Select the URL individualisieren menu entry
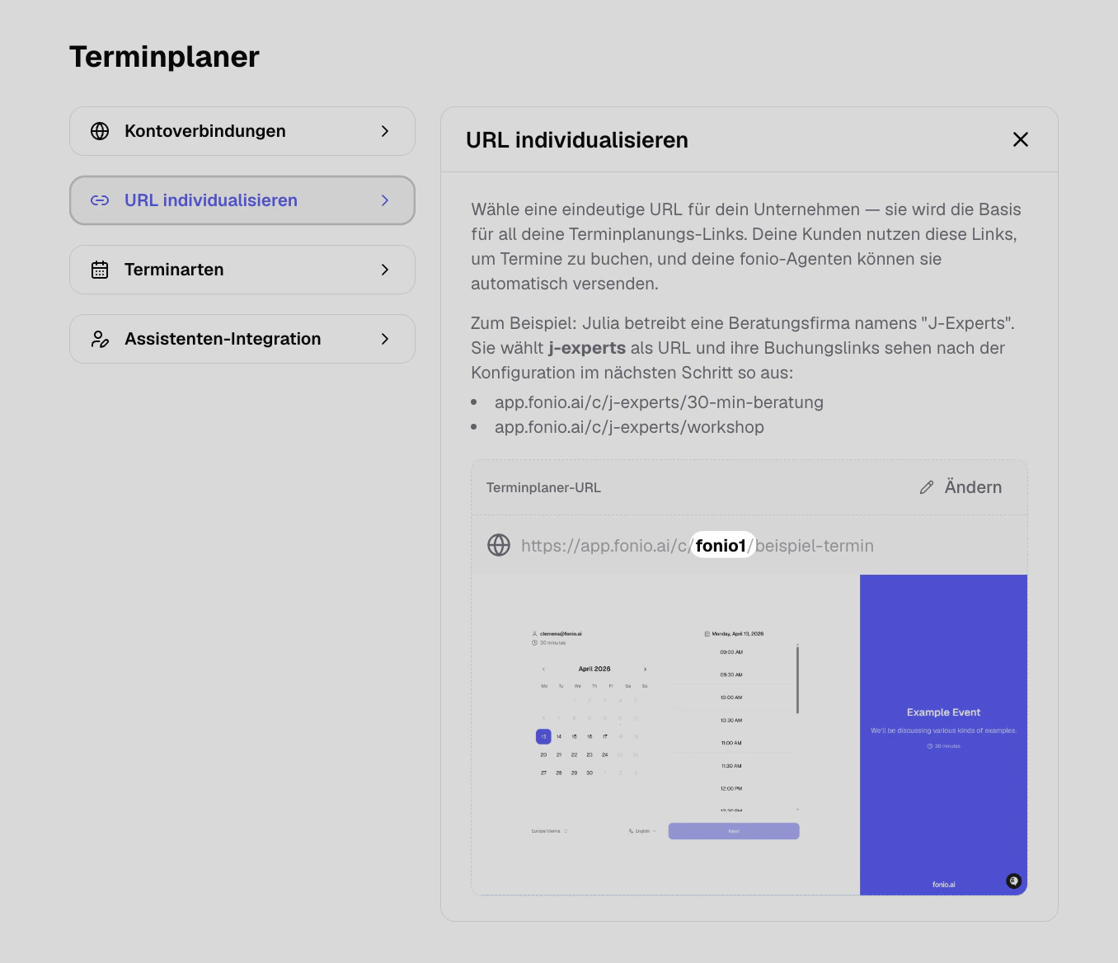Screen dimensions: 1118x963 tap(242, 200)
